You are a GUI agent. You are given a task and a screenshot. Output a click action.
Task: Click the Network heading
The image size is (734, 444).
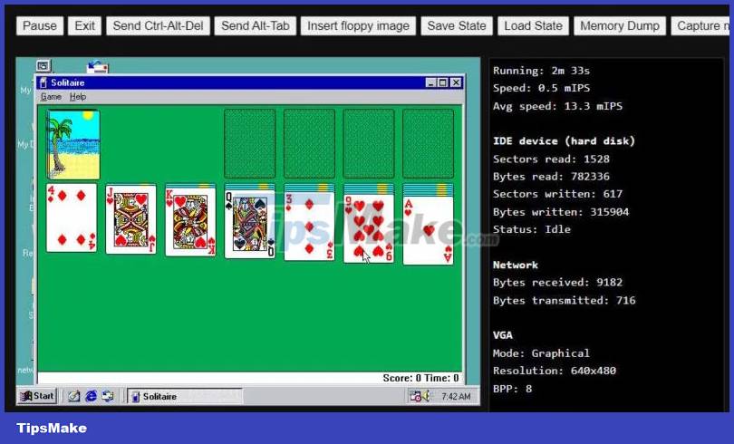[516, 265]
